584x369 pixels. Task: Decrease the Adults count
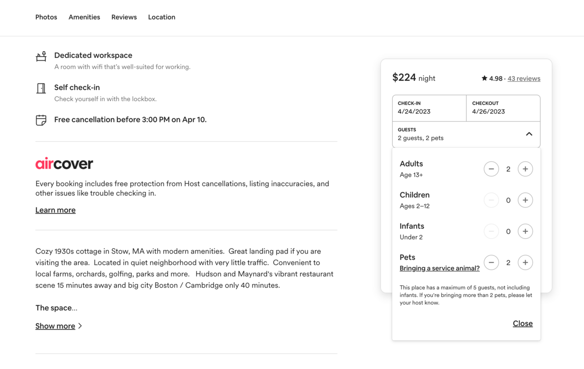click(491, 169)
